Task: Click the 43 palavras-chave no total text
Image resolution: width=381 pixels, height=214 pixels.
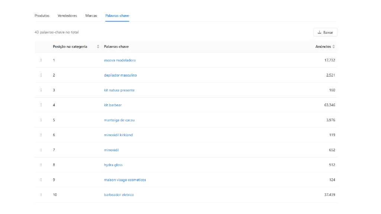Action: pyautogui.click(x=56, y=32)
